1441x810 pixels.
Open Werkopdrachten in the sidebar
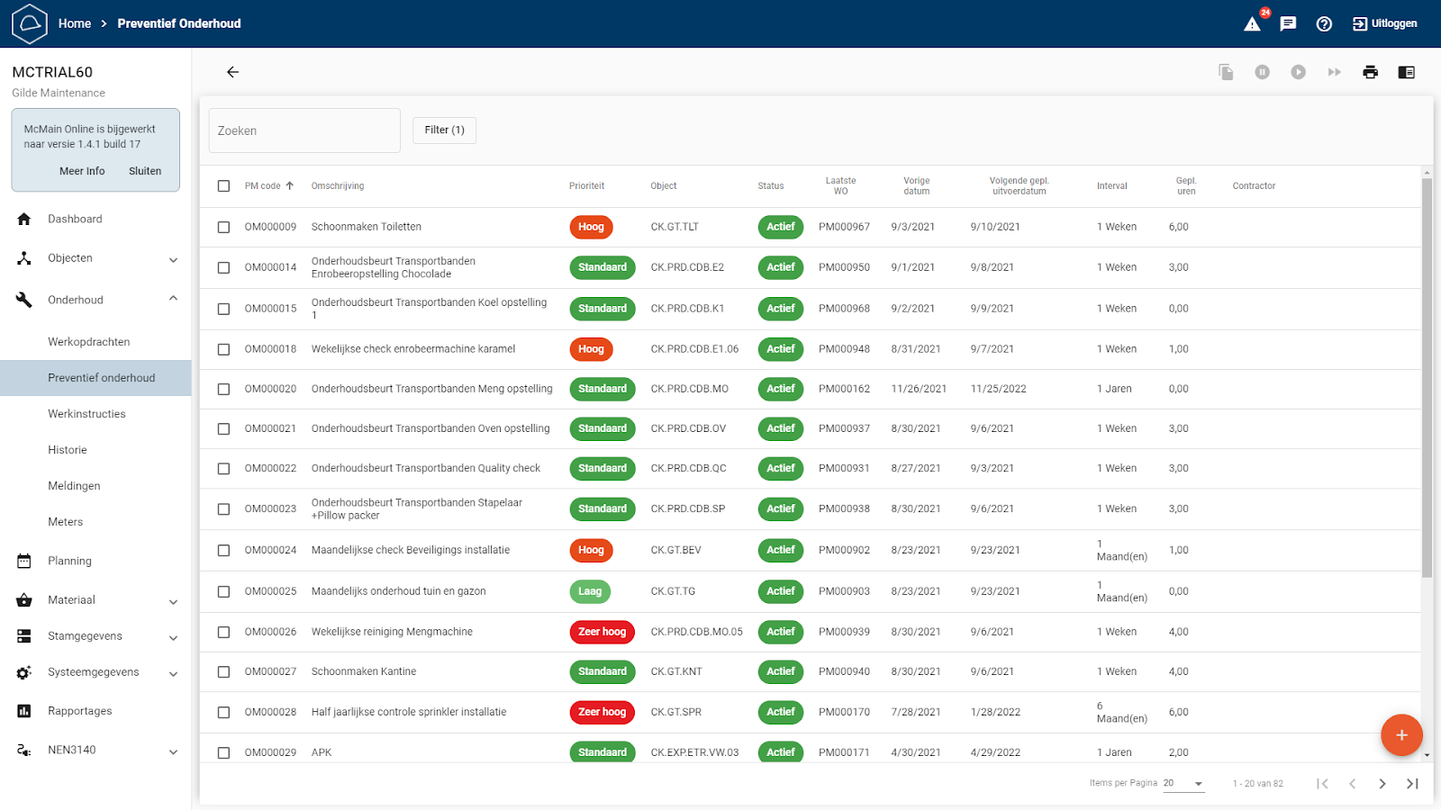pos(89,342)
